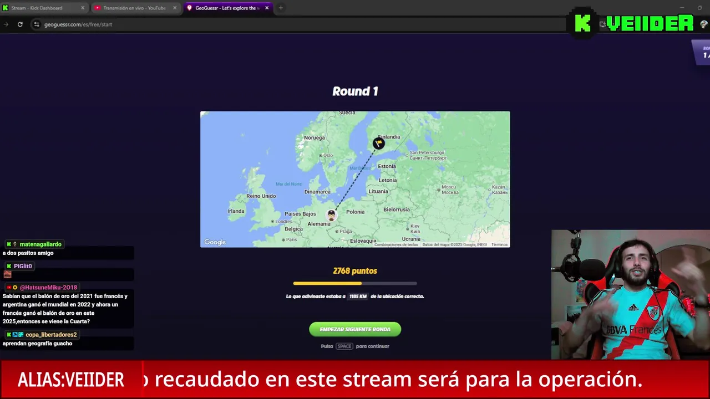Image resolution: width=710 pixels, height=399 pixels.
Task: Click Noruega label on map
Action: pyautogui.click(x=315, y=137)
